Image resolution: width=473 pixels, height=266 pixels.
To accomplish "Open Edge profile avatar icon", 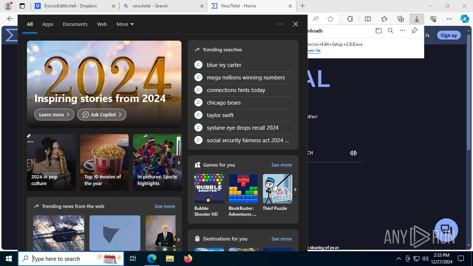I will [8, 6].
